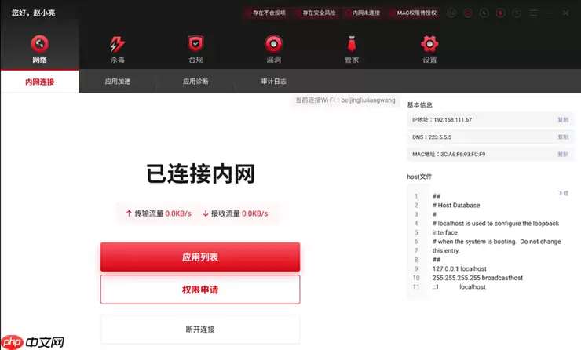Screen dimensions: 581x350
Task: Click the 权限申请 button
Action: 200,290
